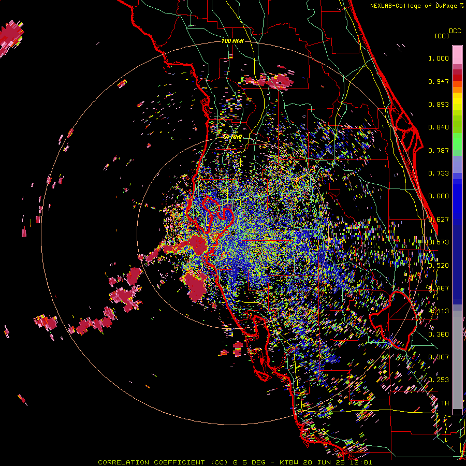Pick the light pink color at the top of the scale
This screenshot has width=466, height=466.
point(457,55)
